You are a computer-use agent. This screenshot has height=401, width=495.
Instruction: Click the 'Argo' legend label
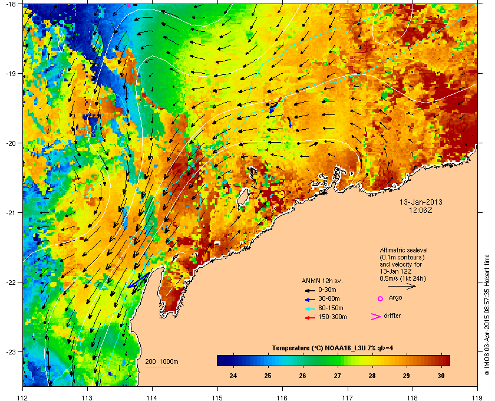[x=395, y=298]
